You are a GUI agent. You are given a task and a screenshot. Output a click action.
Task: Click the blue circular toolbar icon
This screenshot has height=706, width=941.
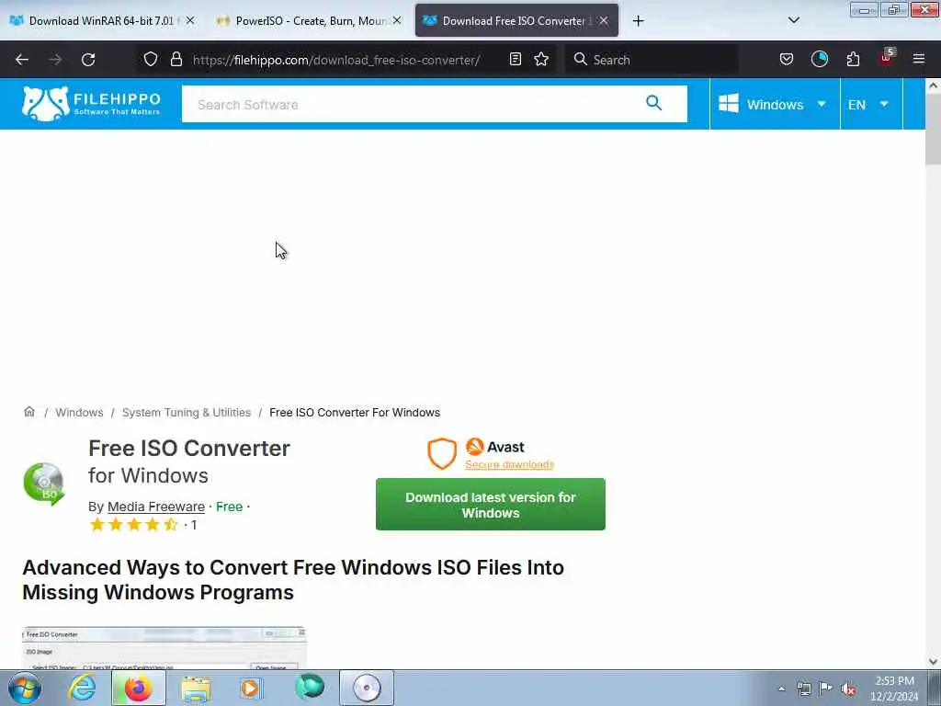(x=819, y=59)
